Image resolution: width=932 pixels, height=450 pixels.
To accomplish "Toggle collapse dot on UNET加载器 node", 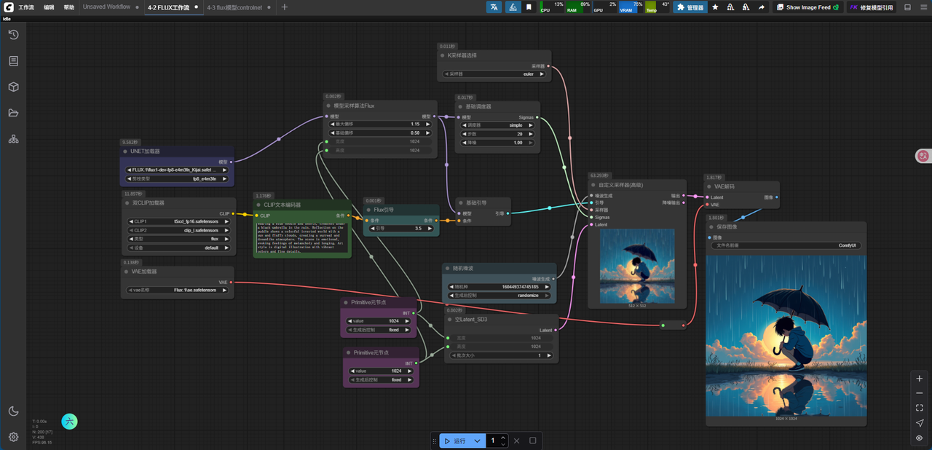I will pyautogui.click(x=125, y=151).
